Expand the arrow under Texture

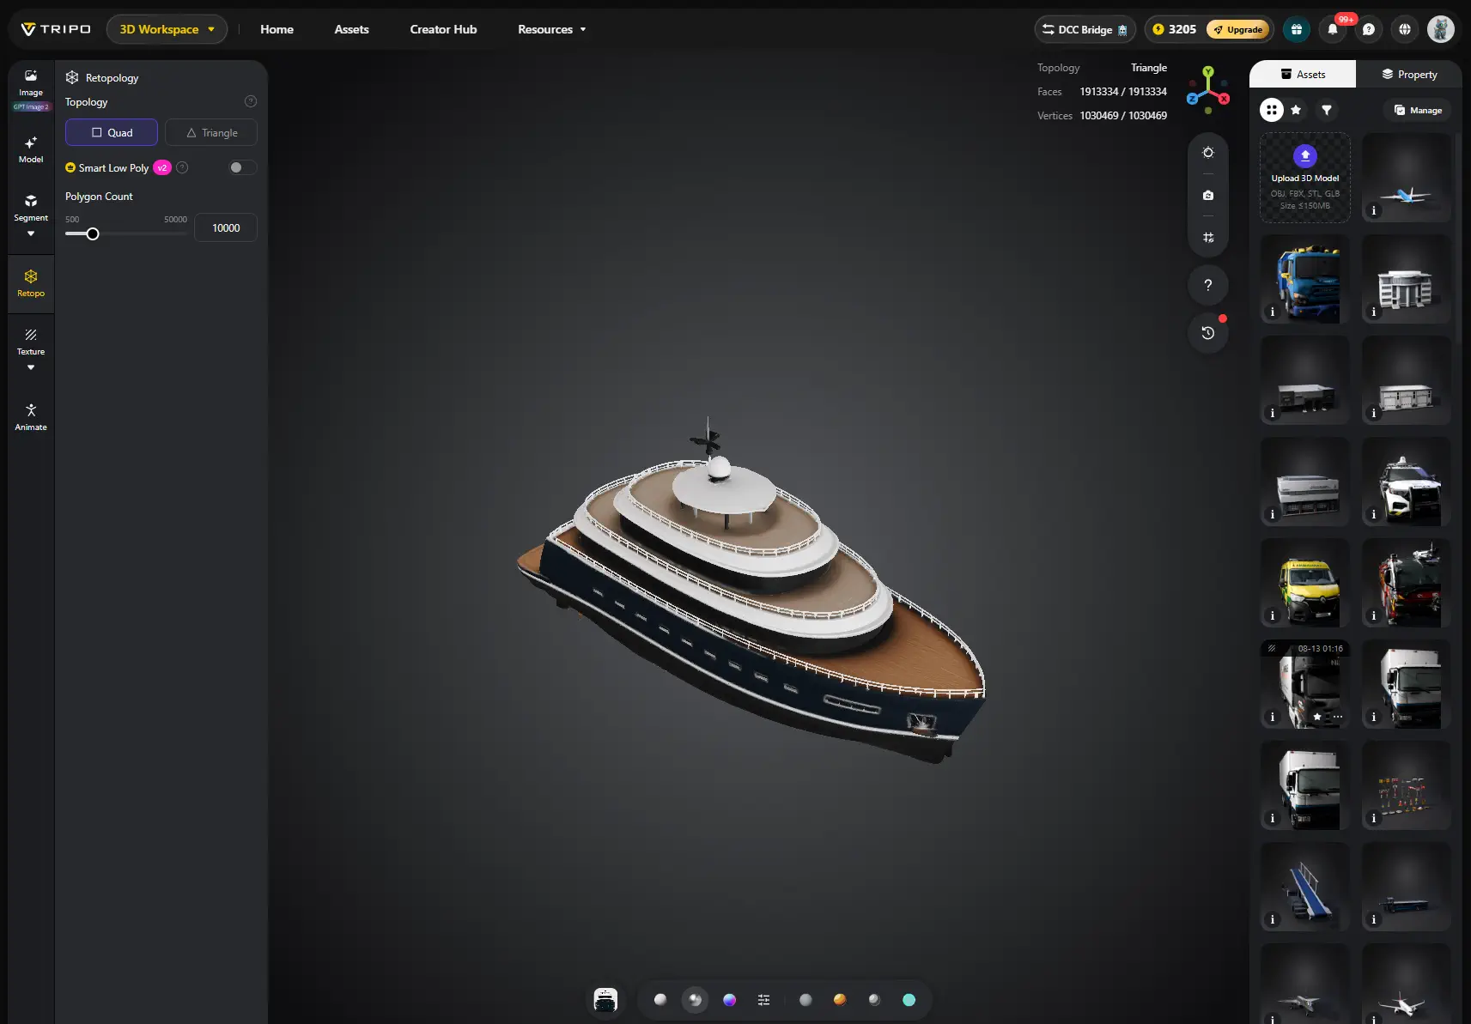(31, 367)
